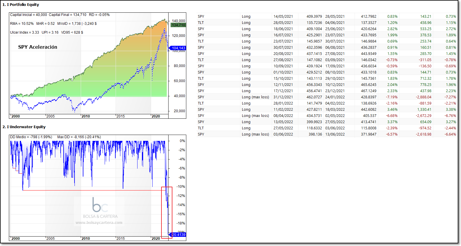Click the -10% drawdown axis label
This screenshot has height=246, width=461.
tap(181, 187)
